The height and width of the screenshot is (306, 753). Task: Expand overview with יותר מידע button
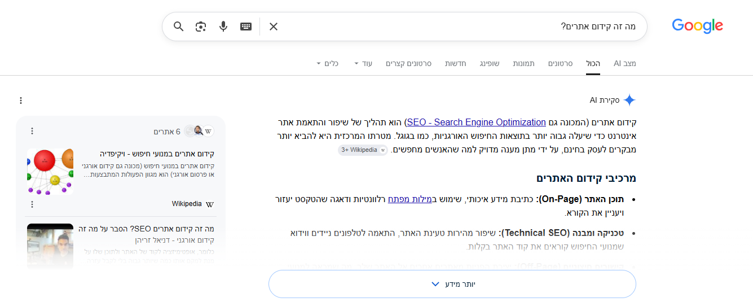452,284
